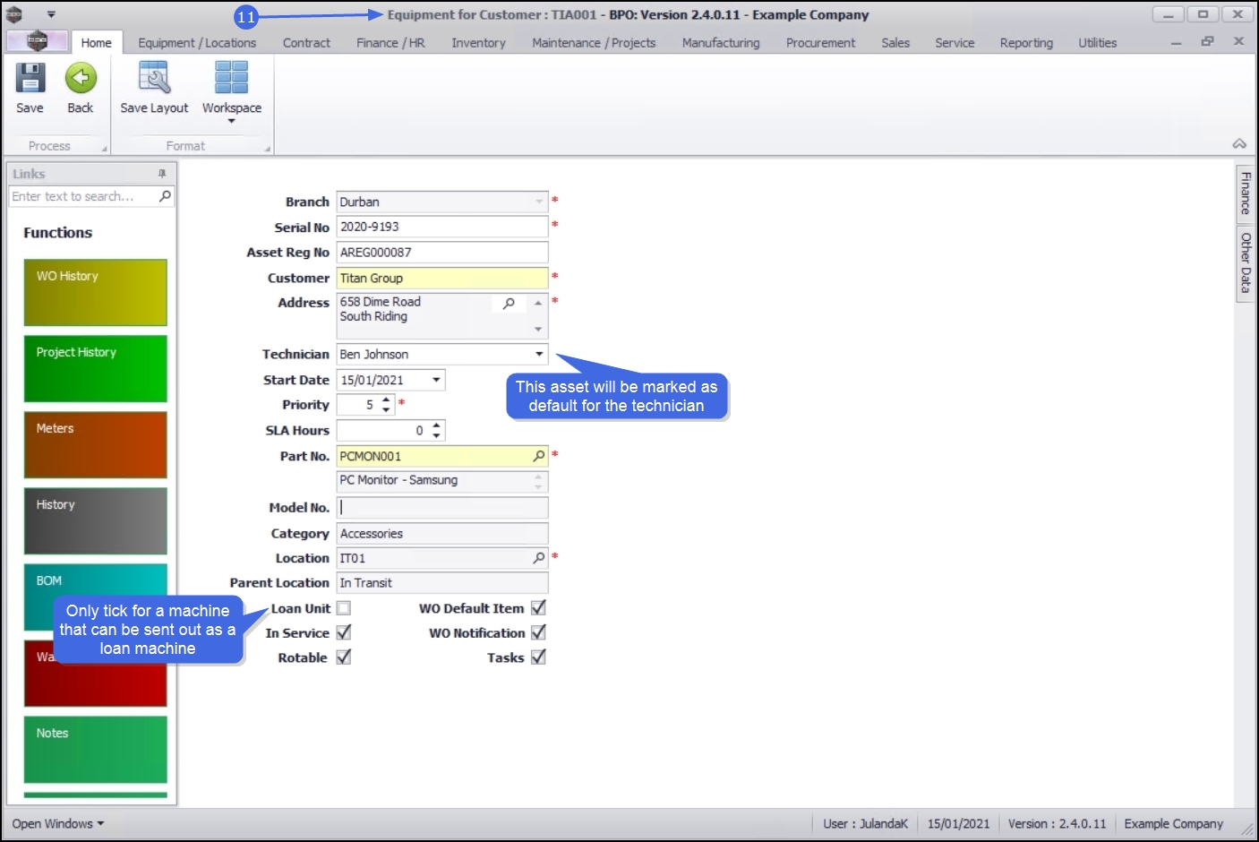Open the Finance / HR tab

[390, 42]
